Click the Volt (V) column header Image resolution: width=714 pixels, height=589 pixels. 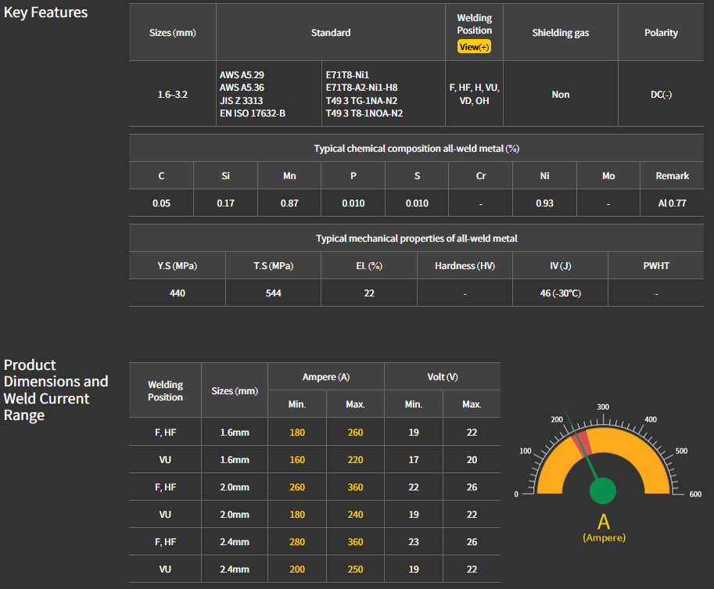click(x=442, y=377)
